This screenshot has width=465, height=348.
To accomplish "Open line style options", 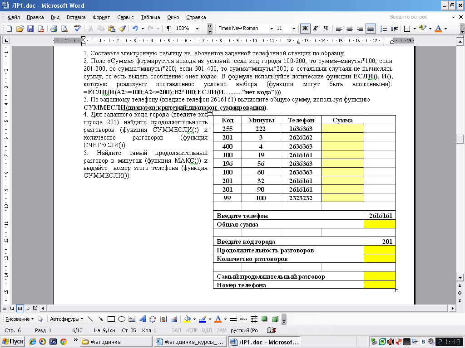I will pos(233,319).
